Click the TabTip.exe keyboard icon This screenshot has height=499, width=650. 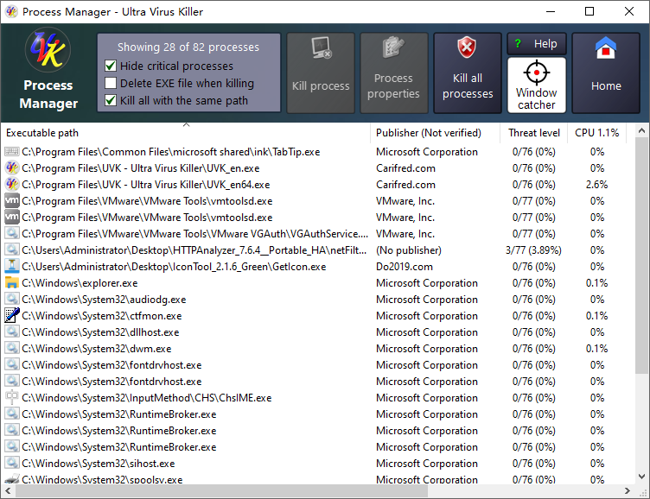(12, 152)
